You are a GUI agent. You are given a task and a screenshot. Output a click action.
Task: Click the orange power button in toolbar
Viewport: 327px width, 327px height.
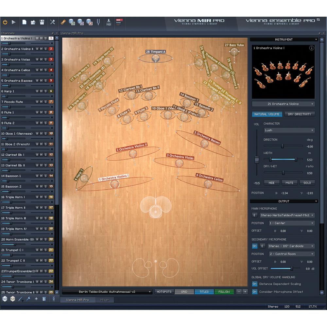coord(5,22)
